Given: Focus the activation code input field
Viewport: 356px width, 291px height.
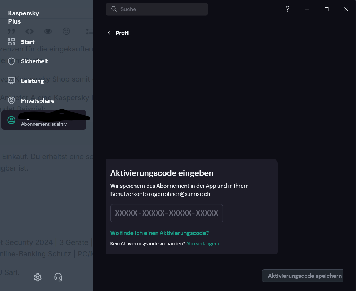Looking at the screenshot, I should (167, 213).
